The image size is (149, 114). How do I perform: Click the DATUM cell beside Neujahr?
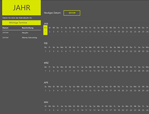click(5, 33)
